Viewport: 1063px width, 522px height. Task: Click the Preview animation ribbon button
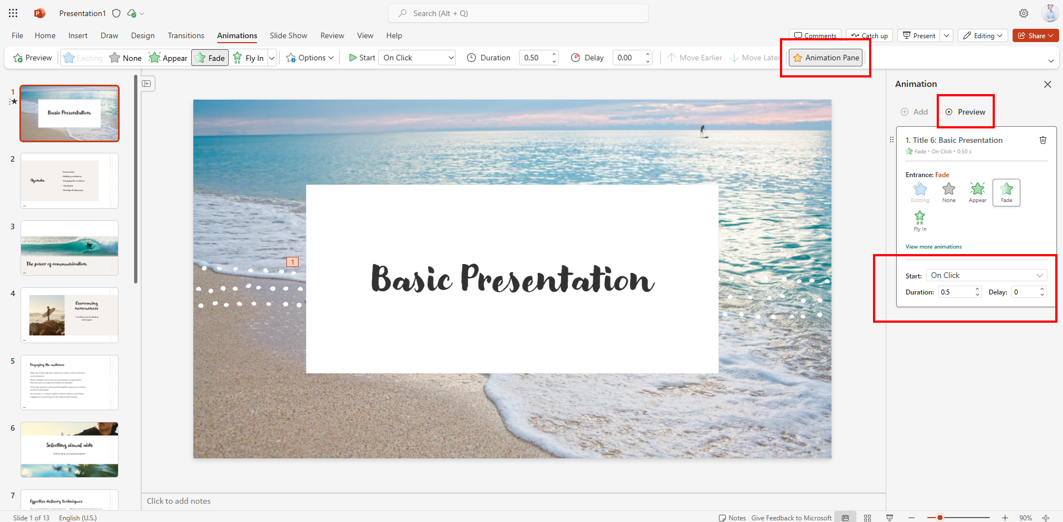click(33, 58)
